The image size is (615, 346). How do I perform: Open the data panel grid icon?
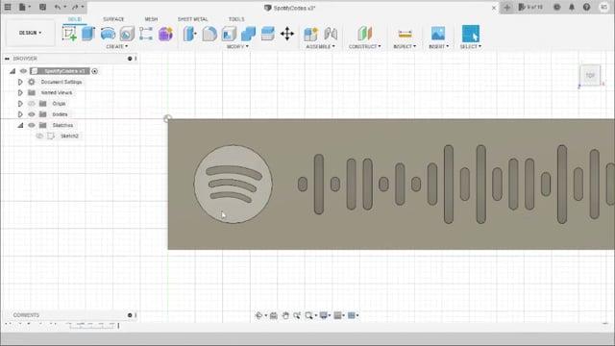click(x=8, y=7)
